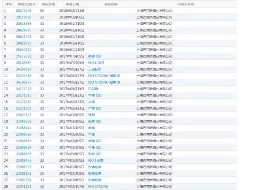Open registration number 28617622

point(24,50)
